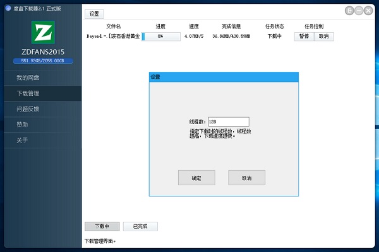Click the 设置 button at top
Viewport: 379px width, 252px height.
(94, 13)
